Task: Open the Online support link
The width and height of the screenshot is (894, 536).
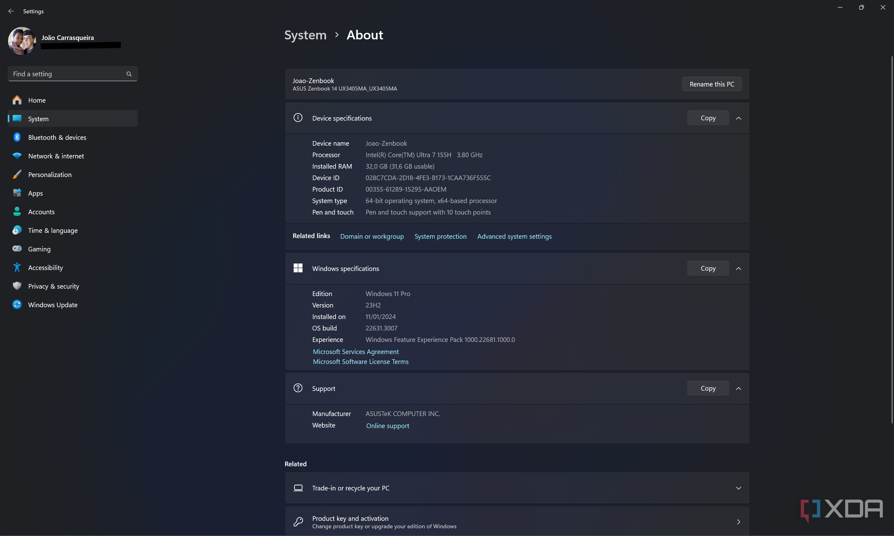Action: click(x=387, y=425)
